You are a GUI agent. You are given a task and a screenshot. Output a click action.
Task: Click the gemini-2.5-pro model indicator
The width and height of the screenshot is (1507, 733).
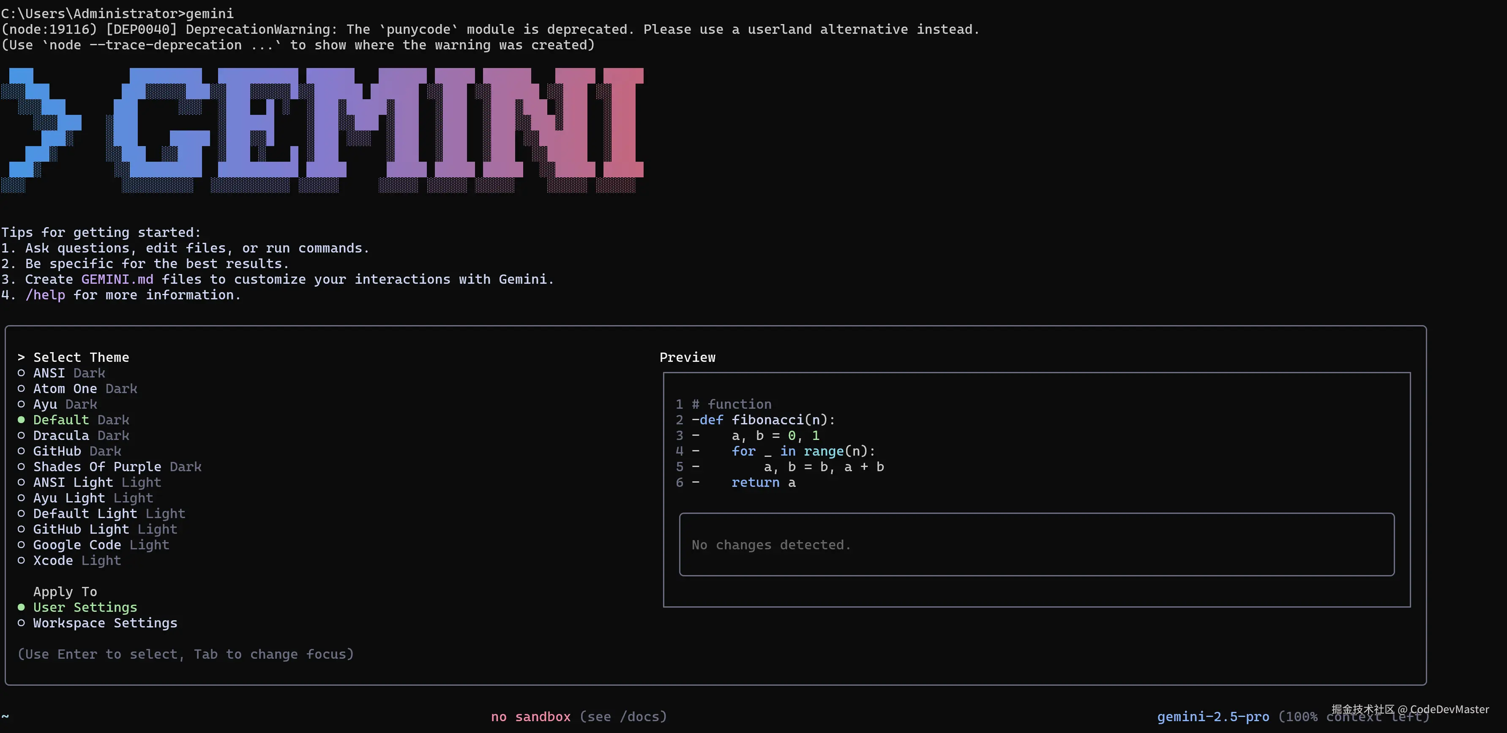click(x=1213, y=717)
